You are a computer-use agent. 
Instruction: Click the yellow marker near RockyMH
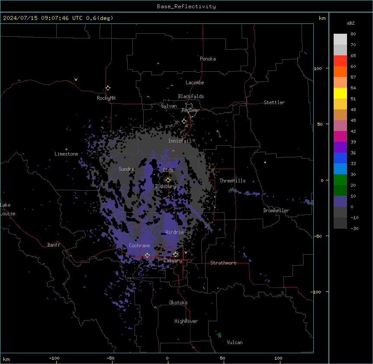coord(108,88)
